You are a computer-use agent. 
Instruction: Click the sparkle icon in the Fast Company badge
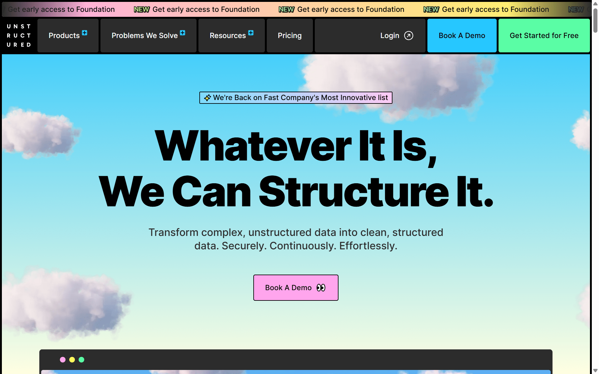tap(207, 98)
